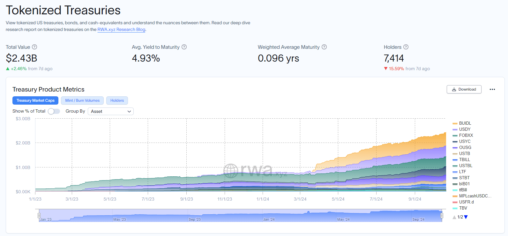
Task: Click the Download button
Action: point(464,89)
